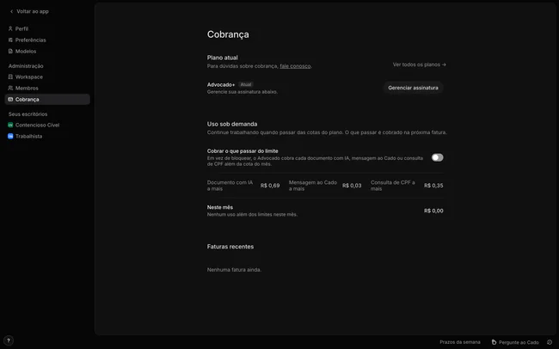The image size is (559, 349).
Task: Open the Preferências settings page
Action: [x=47, y=40]
